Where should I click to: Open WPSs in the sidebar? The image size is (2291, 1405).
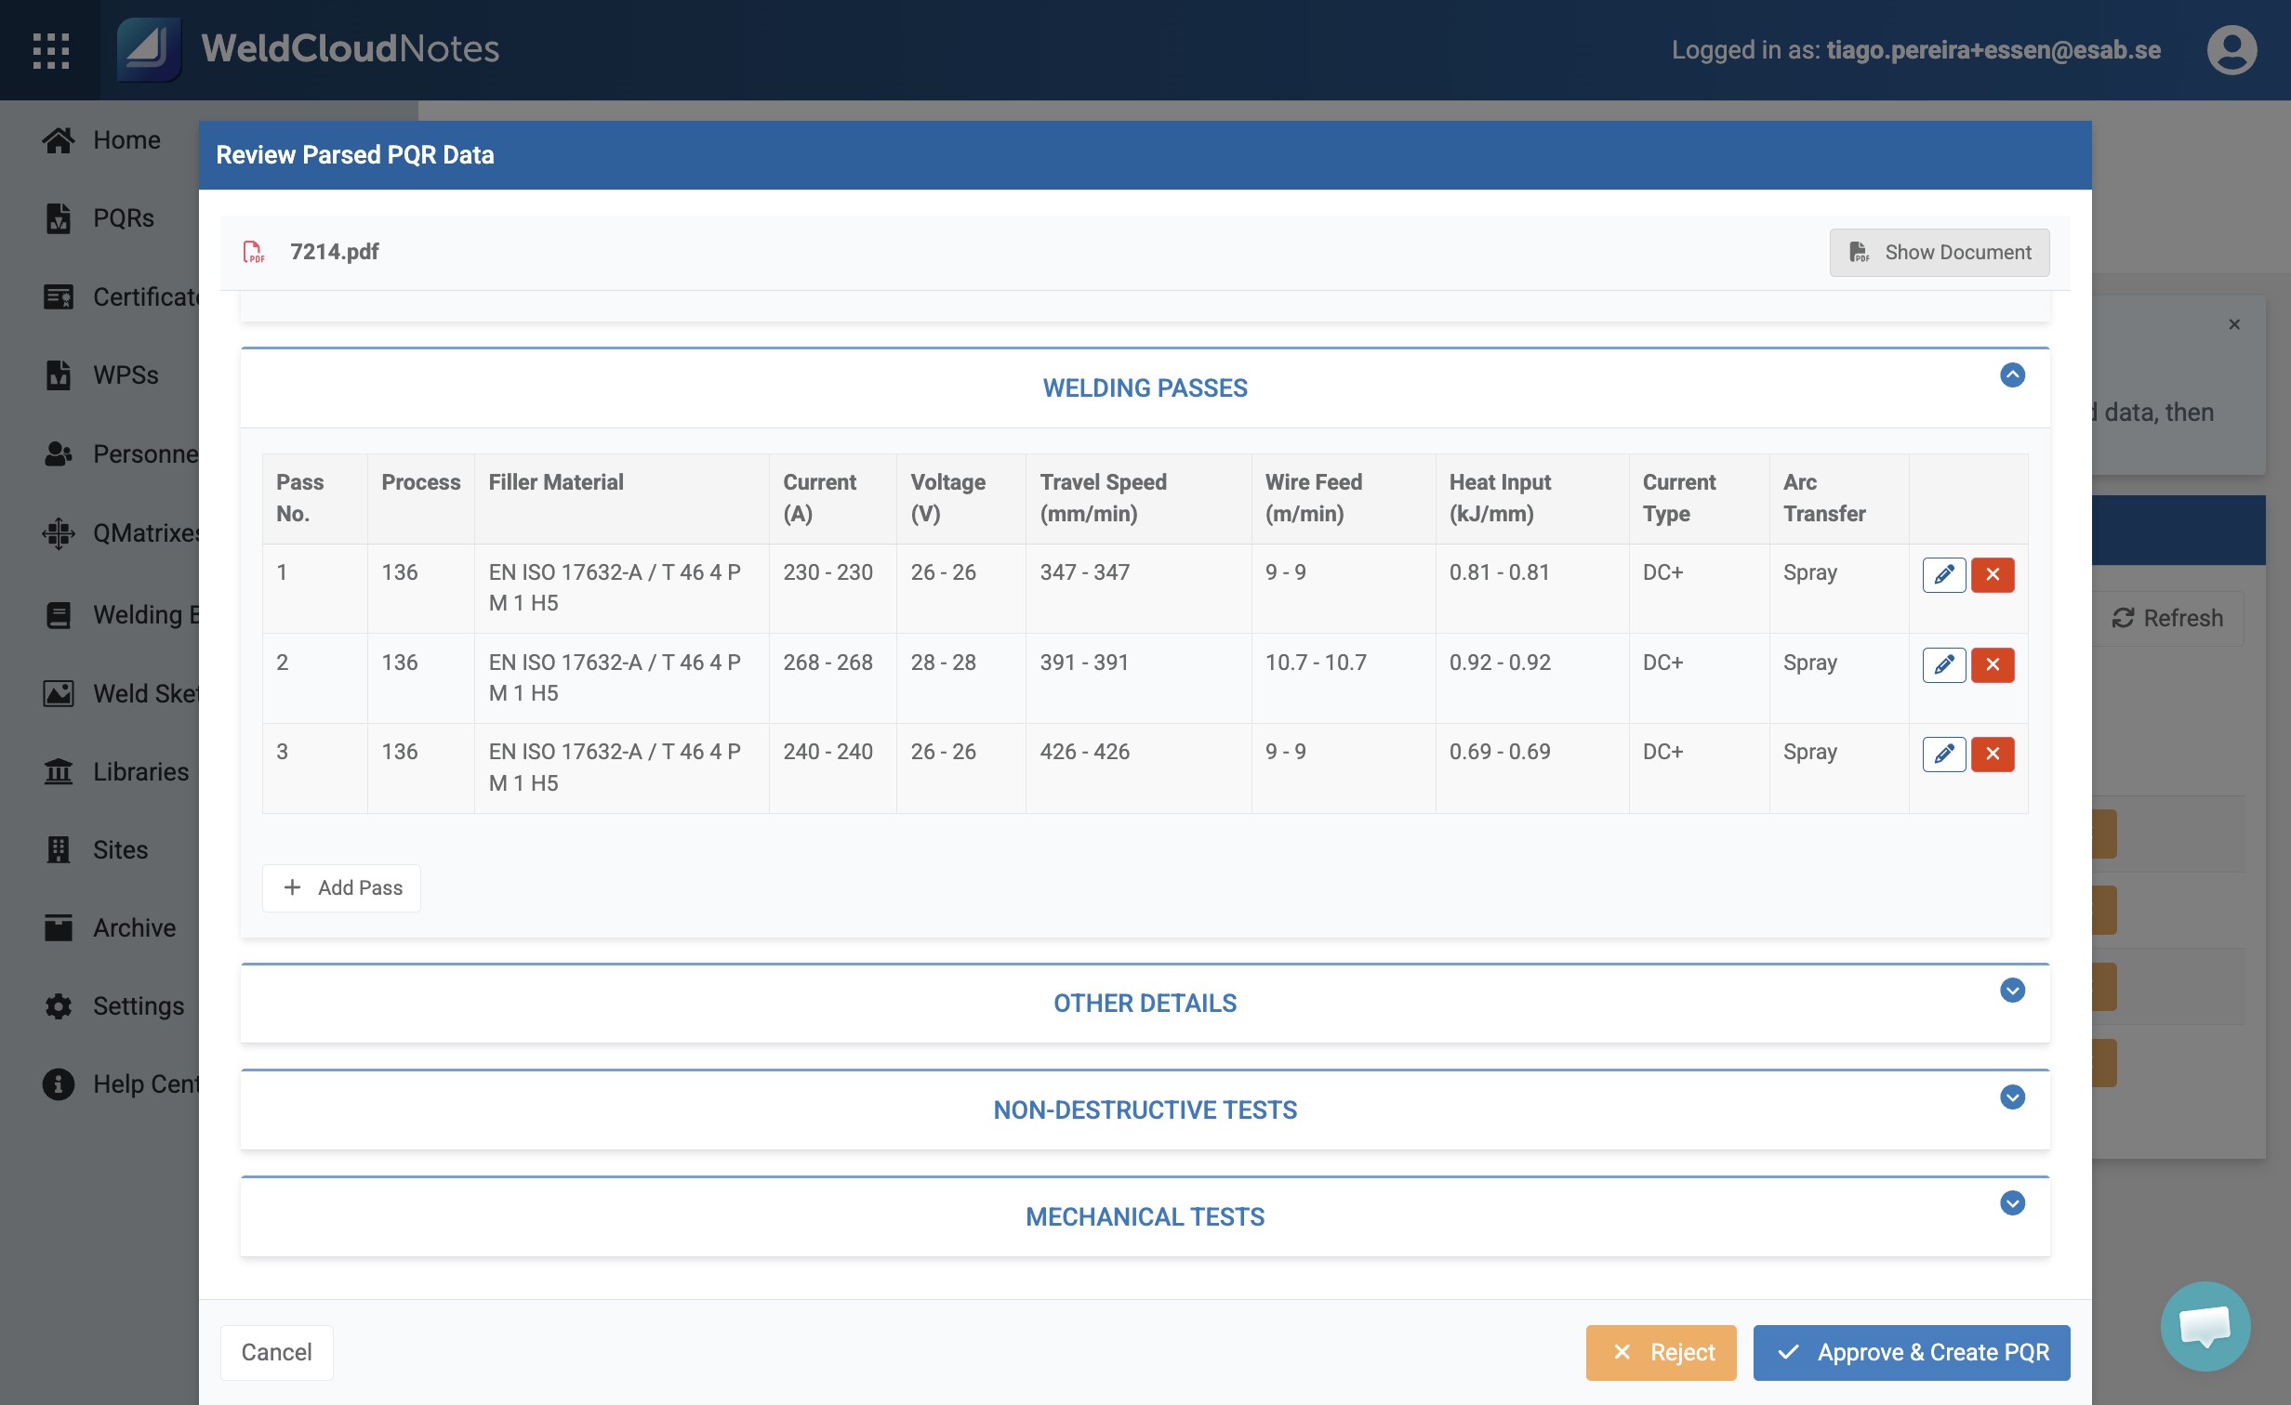(101, 375)
